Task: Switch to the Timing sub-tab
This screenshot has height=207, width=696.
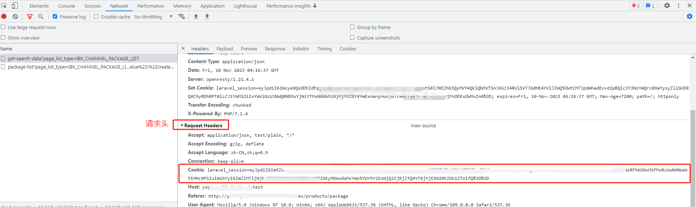Action: [x=325, y=49]
